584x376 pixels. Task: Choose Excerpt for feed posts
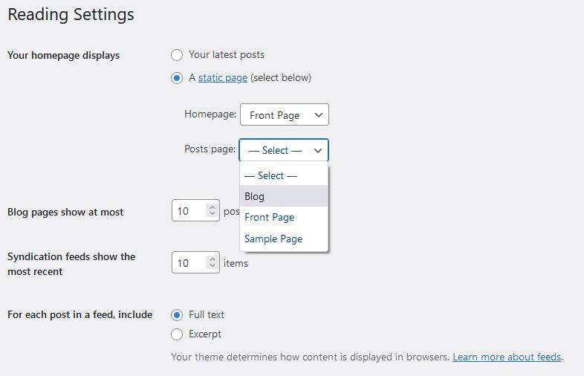pos(177,334)
